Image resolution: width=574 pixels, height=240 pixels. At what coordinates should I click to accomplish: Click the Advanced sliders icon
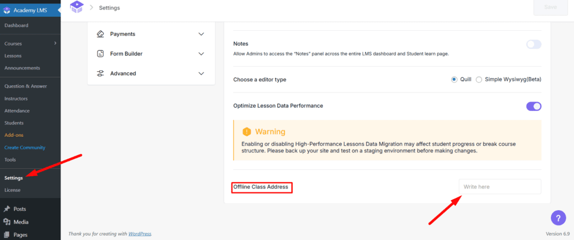pyautogui.click(x=100, y=73)
